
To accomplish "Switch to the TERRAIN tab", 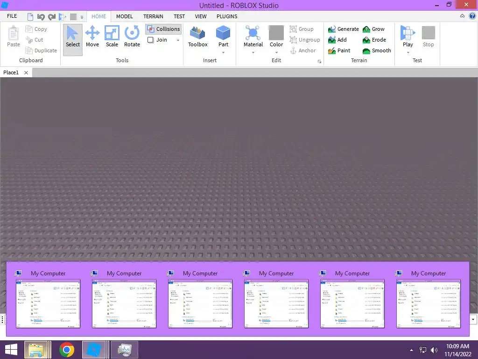I will click(153, 16).
